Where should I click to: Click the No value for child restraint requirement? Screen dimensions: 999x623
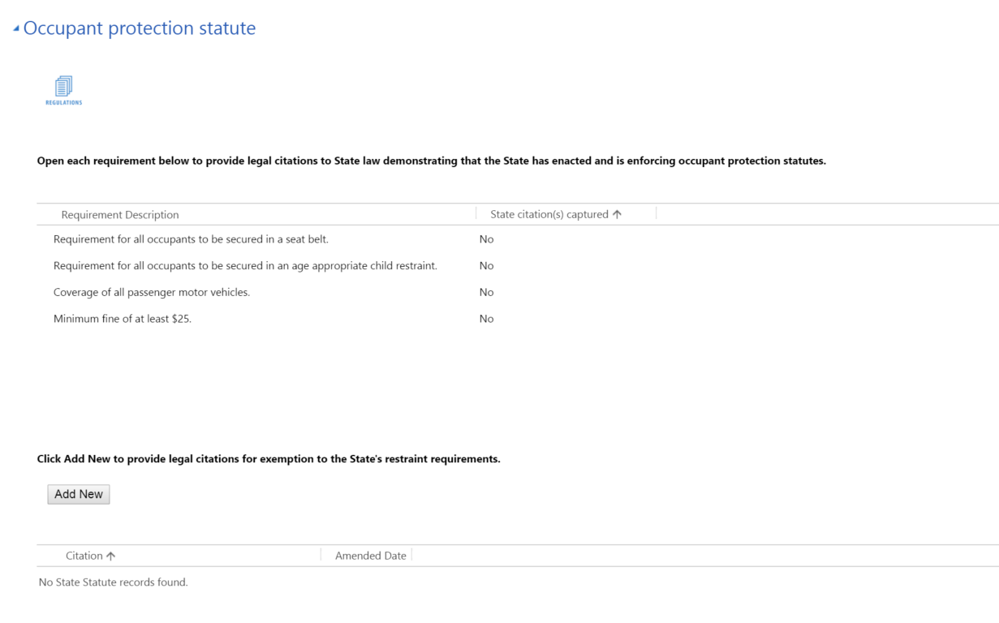click(x=486, y=266)
